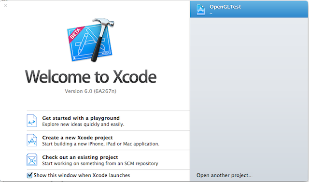This screenshot has width=309, height=182.
Task: Click the Xcode beta hammer logo
Action: pos(91,40)
